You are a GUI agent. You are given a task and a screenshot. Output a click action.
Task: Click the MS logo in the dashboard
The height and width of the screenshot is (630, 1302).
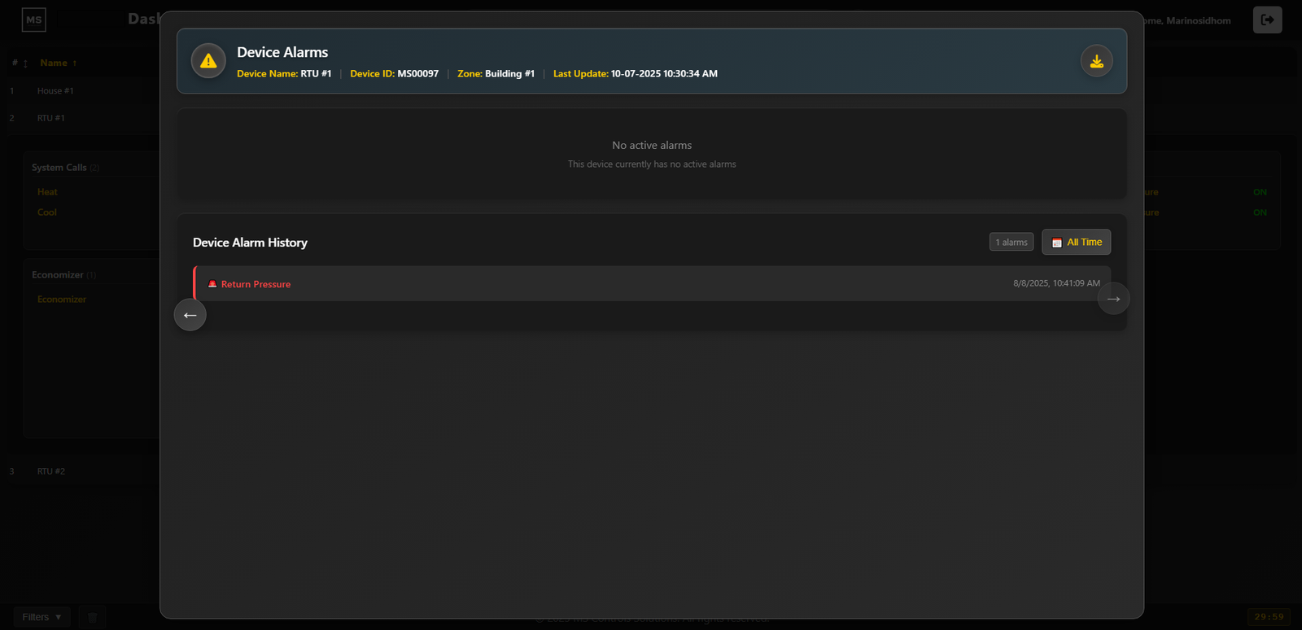click(x=33, y=20)
